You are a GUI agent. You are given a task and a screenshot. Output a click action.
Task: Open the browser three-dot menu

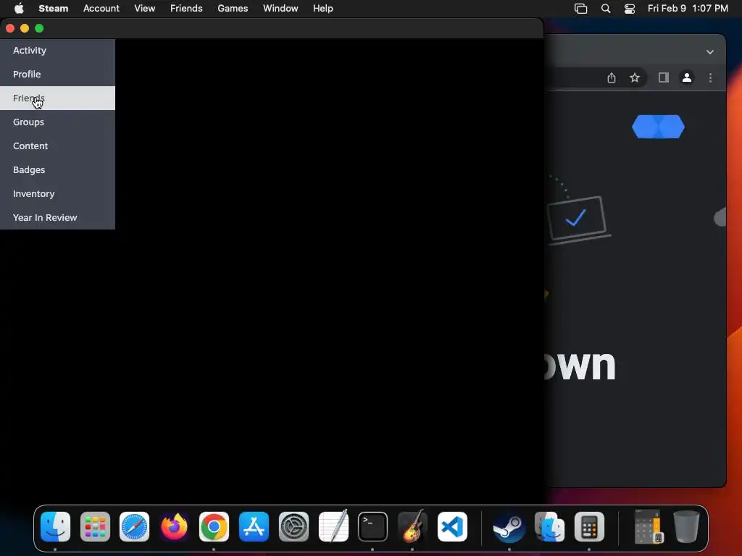(710, 77)
